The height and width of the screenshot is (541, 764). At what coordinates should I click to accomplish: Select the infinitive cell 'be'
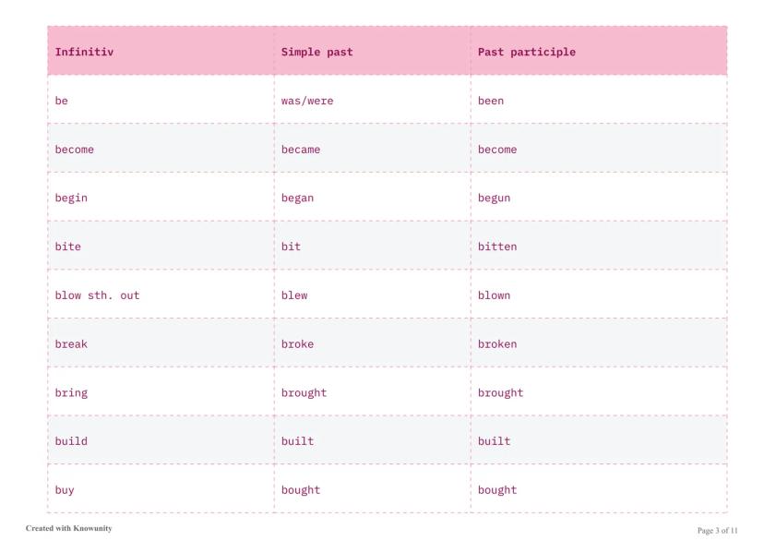pos(62,101)
